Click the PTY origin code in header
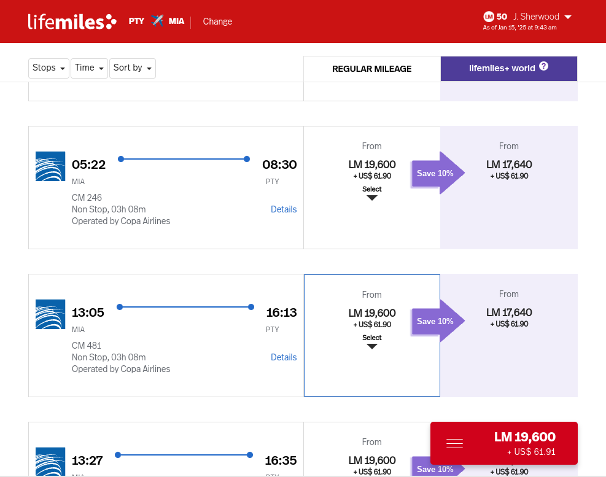Viewport: 606px width, 477px height. pyautogui.click(x=136, y=21)
